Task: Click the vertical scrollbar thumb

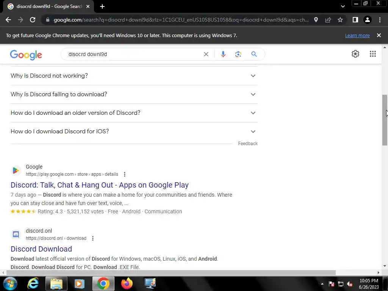Action: [385, 120]
